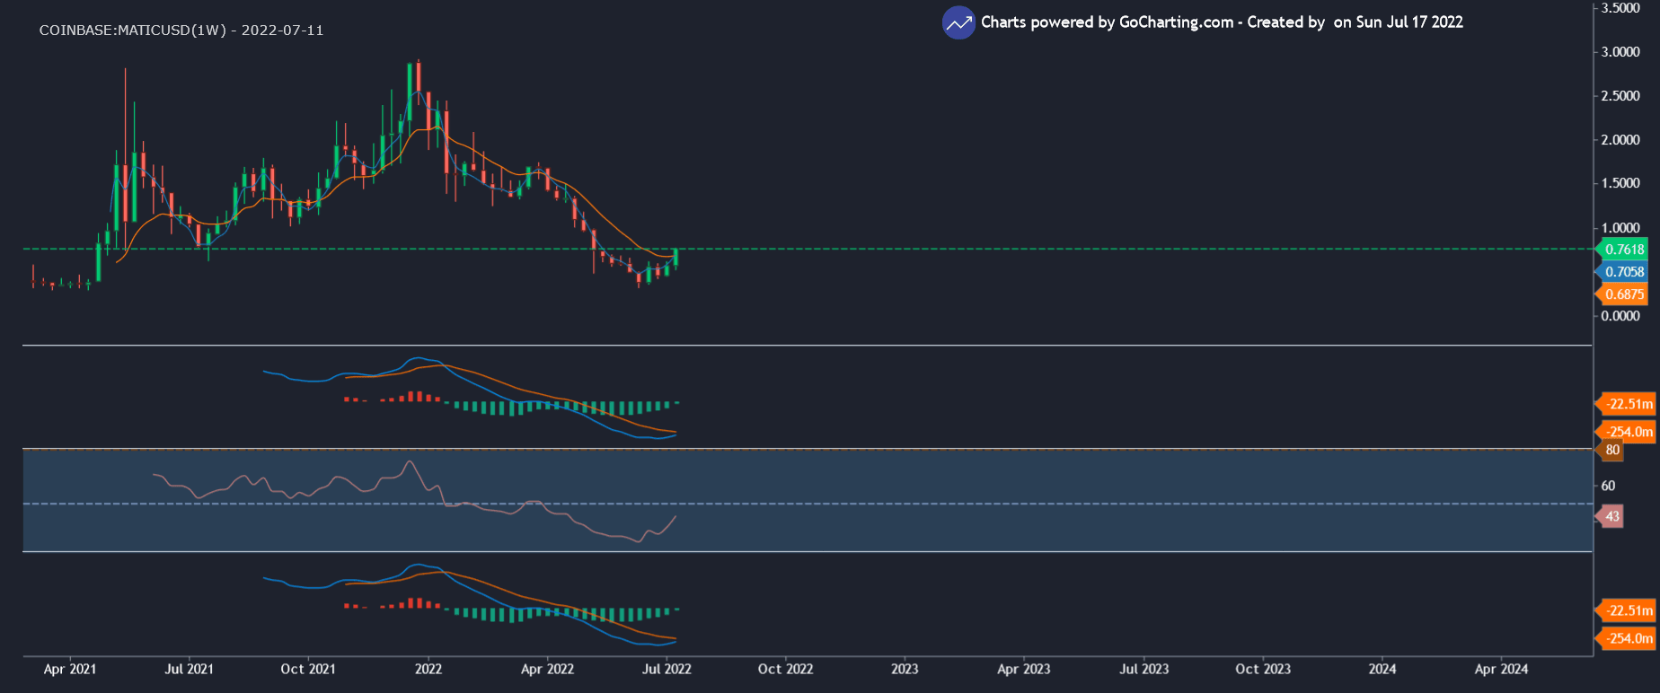Viewport: 1660px width, 693px height.
Task: Click the green 0.7618 current price tag
Action: pyautogui.click(x=1624, y=250)
